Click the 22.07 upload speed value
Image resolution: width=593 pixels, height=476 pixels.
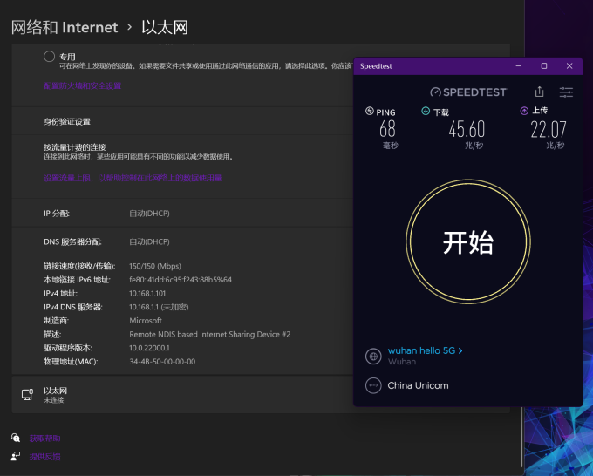point(549,129)
